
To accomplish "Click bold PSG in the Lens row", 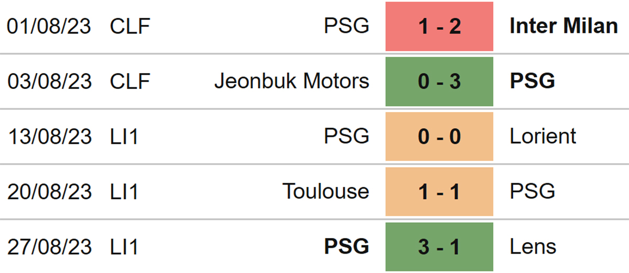I will pyautogui.click(x=346, y=246).
